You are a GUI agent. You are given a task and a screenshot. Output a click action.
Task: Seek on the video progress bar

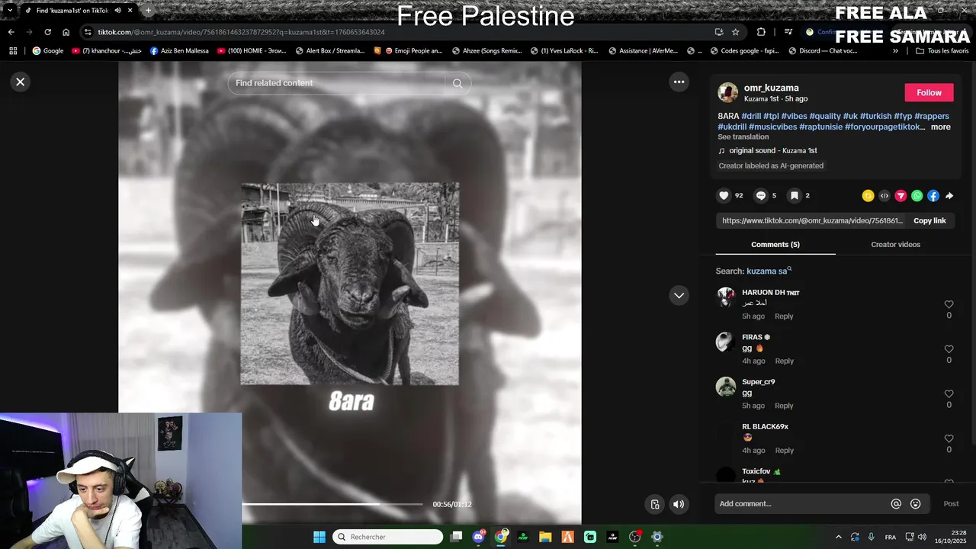tap(332, 504)
